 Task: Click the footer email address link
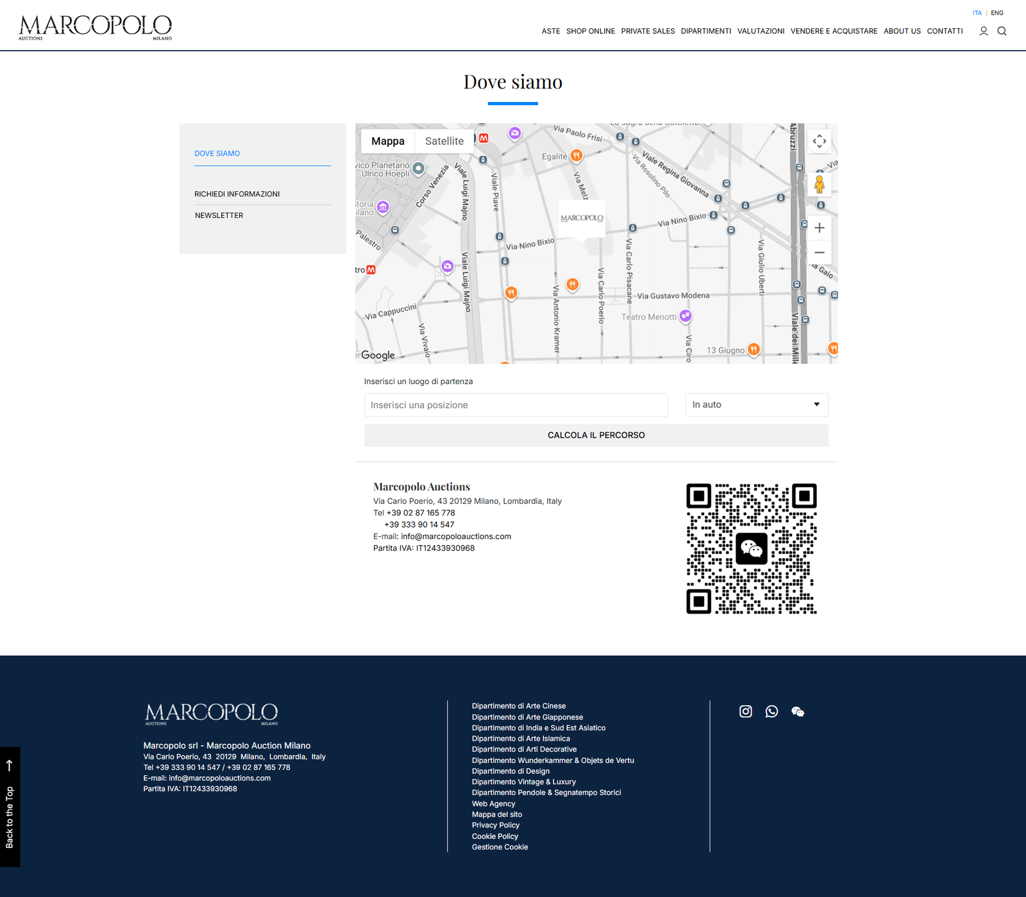pos(220,778)
